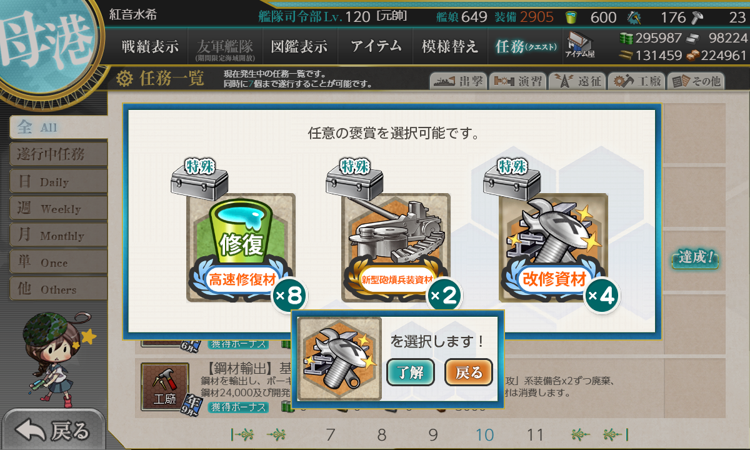Click the 達成! completion badge
The width and height of the screenshot is (750, 450).
click(695, 257)
